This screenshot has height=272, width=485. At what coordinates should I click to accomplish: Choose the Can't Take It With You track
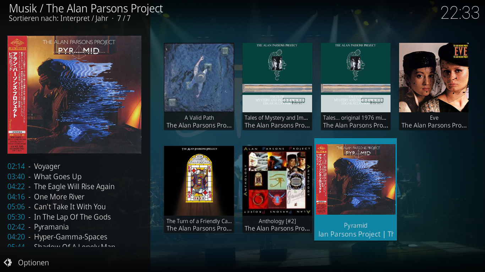(56, 206)
